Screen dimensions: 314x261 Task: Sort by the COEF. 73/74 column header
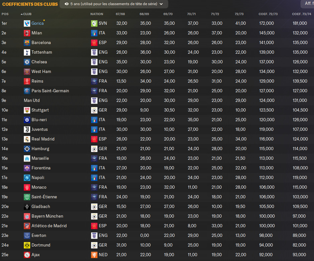pos(302,14)
